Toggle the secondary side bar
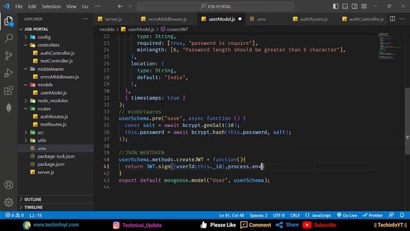This screenshot has width=410, height=231. (x=354, y=6)
